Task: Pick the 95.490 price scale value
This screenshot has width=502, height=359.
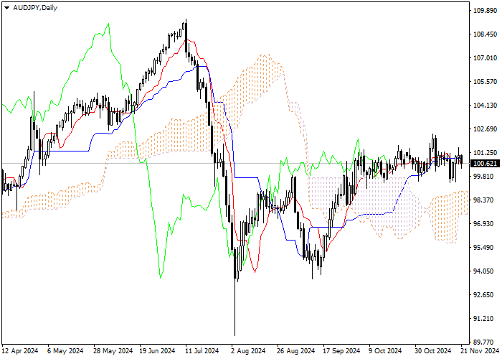Action: pos(483,248)
